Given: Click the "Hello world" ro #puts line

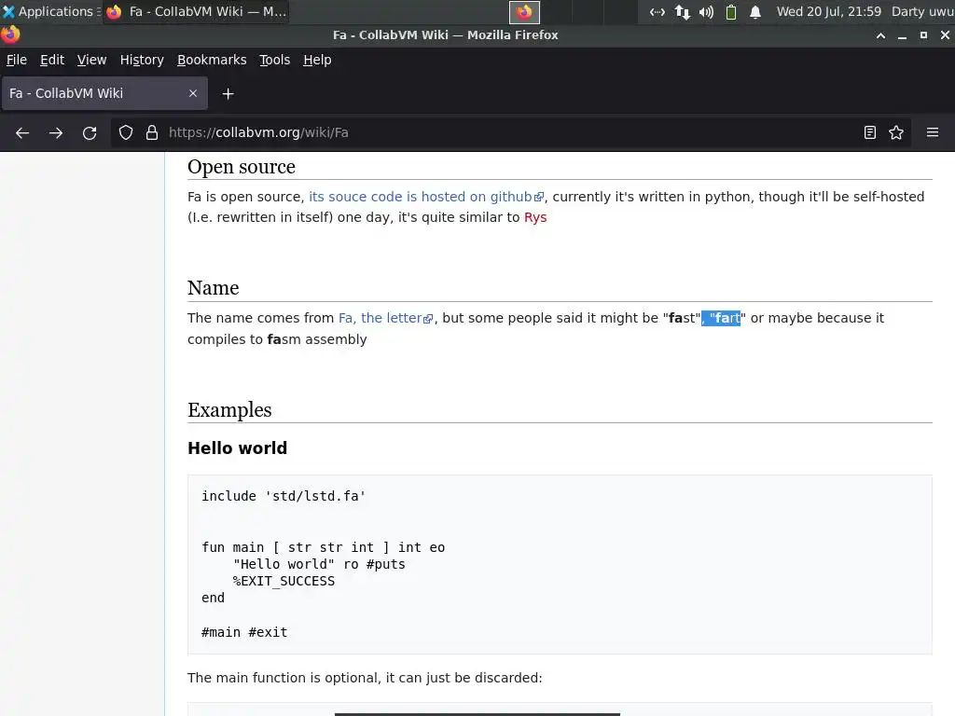Looking at the screenshot, I should 319,564.
